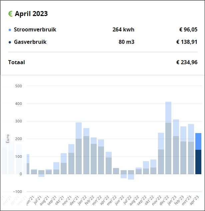Select the Gasverbruik label
This screenshot has width=205, height=211.
pos(30,42)
